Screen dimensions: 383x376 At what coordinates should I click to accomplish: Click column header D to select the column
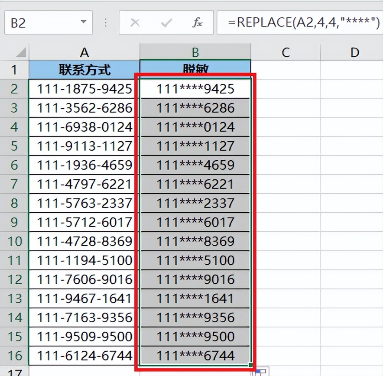354,52
